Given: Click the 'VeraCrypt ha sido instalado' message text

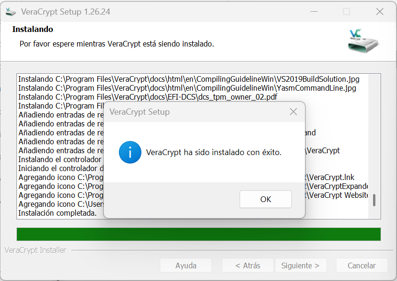Looking at the screenshot, I should (x=214, y=152).
